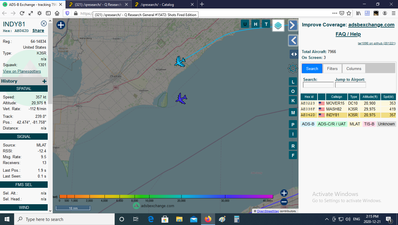The width and height of the screenshot is (398, 225).
Task: Zoom out the map with minus button
Action: point(284,202)
